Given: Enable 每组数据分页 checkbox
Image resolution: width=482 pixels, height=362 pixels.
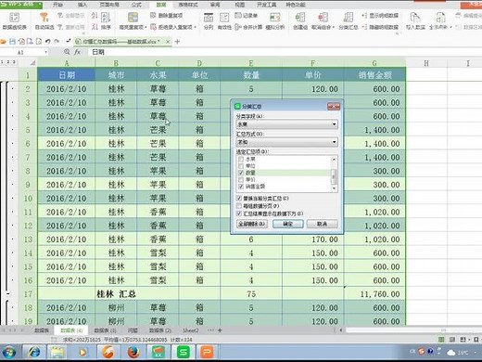Looking at the screenshot, I should (x=238, y=206).
